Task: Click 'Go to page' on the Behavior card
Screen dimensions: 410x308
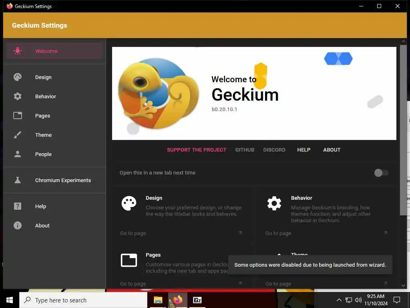Action: pos(278,233)
